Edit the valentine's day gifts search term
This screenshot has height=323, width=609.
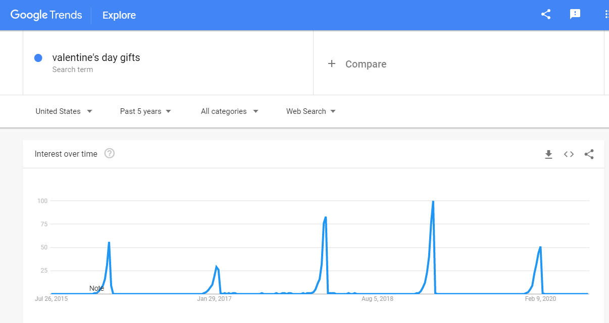coord(96,57)
